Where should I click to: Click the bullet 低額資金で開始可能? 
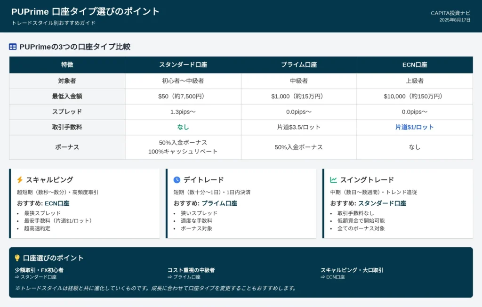(361, 220)
